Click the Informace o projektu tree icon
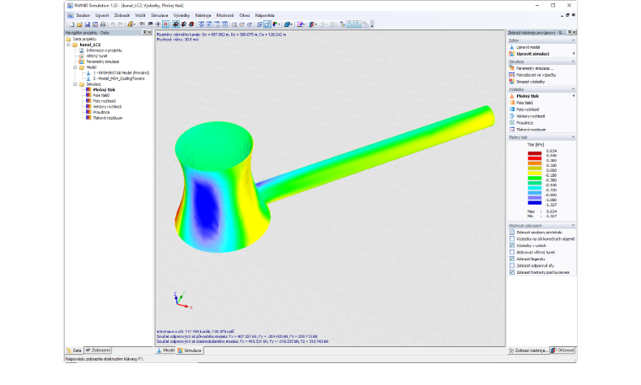641x385 pixels. pos(81,51)
